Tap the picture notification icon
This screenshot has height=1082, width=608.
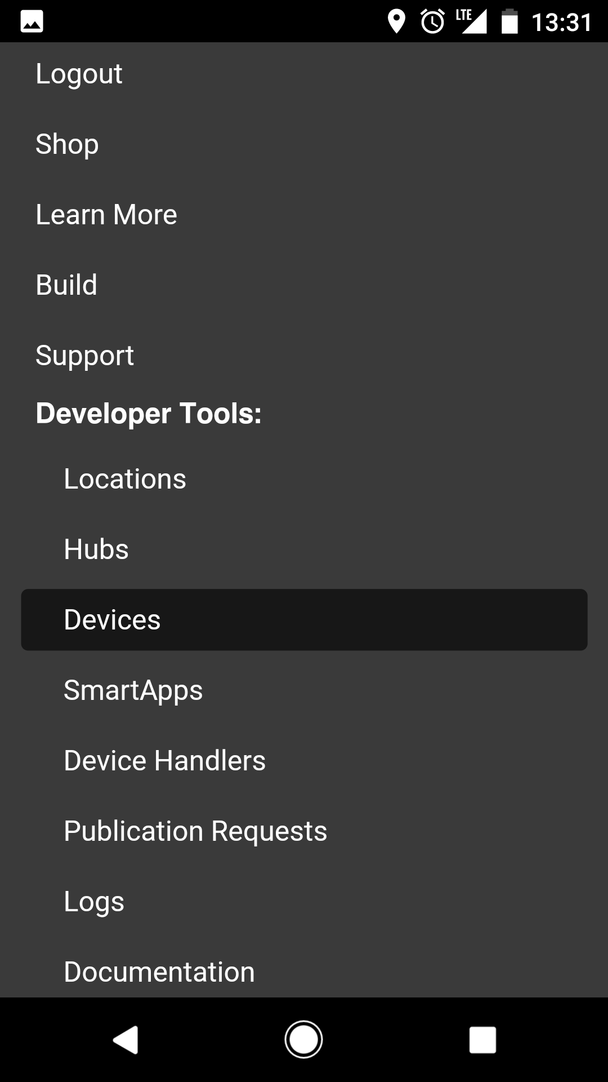(x=32, y=22)
